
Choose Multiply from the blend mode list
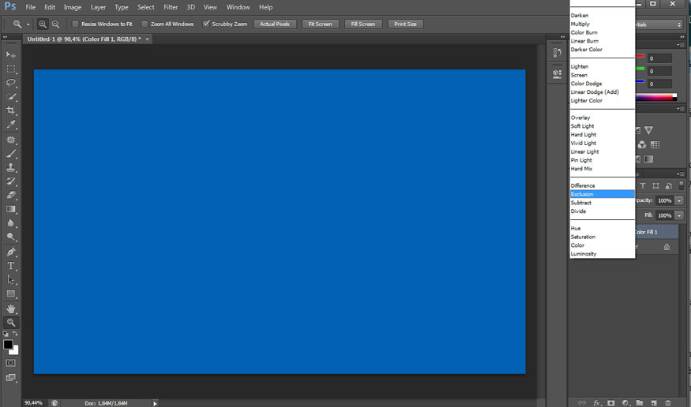[x=580, y=24]
